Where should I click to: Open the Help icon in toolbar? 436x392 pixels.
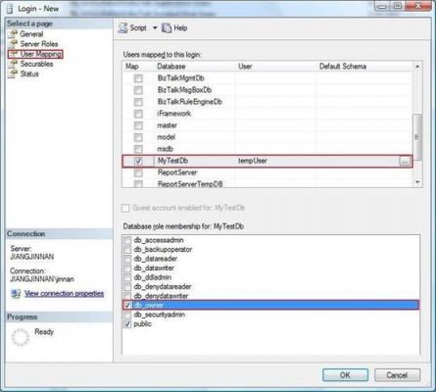(x=167, y=28)
